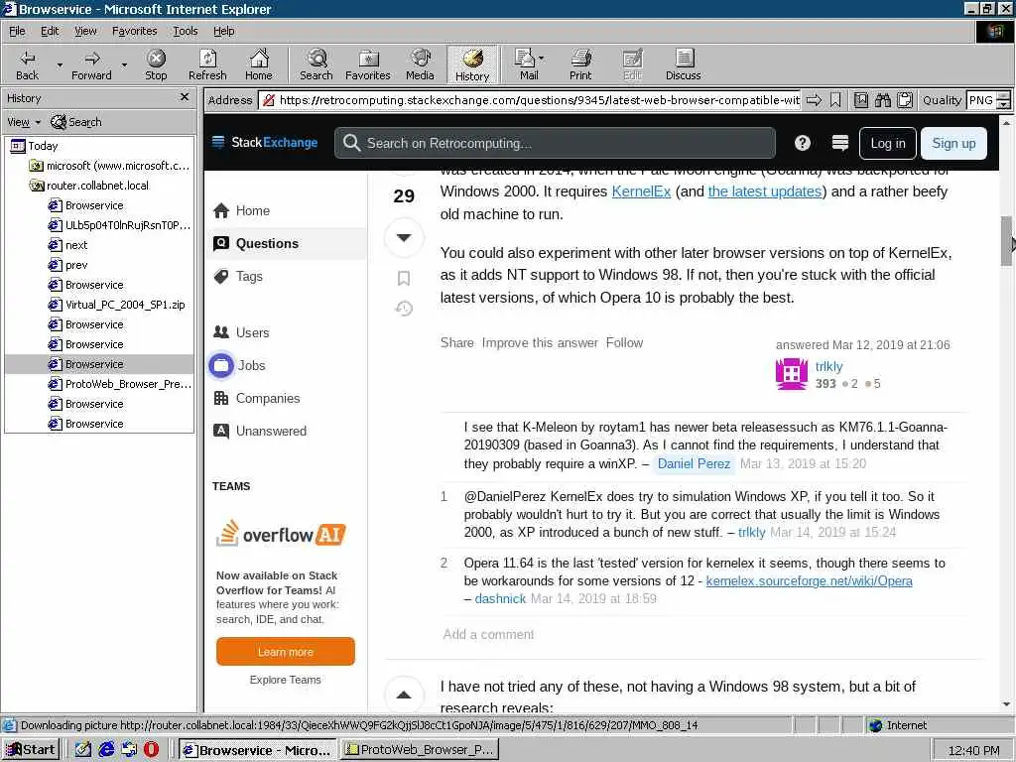Open the File menu

click(17, 31)
